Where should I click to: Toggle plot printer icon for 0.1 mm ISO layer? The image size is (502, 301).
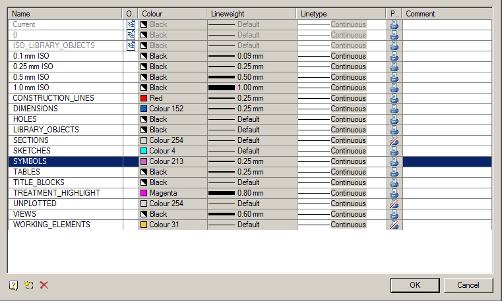[x=394, y=56]
